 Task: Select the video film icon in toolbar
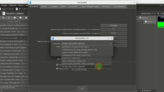click(x=15, y=18)
